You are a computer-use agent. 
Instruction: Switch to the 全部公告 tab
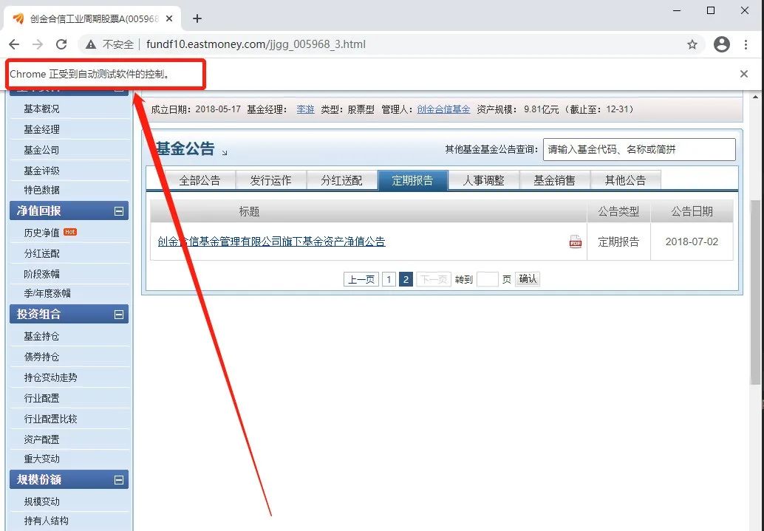[200, 179]
